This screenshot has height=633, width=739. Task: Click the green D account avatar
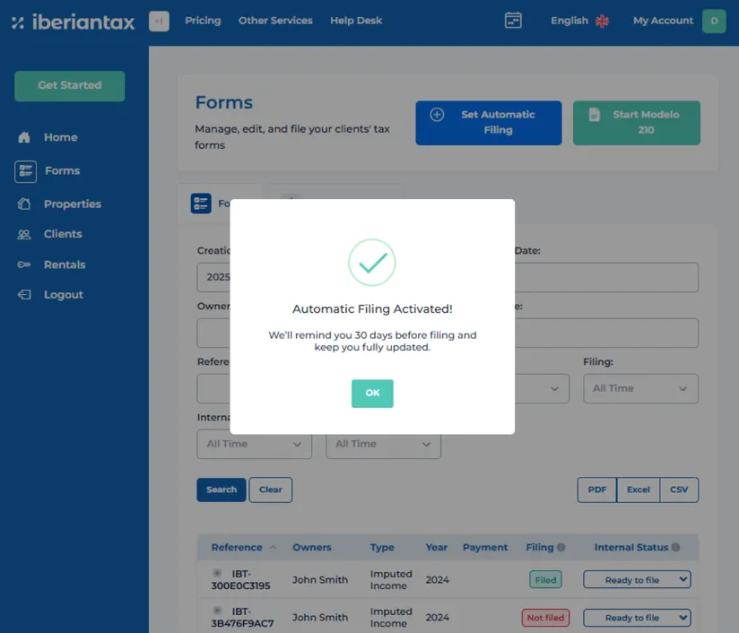[x=714, y=20]
